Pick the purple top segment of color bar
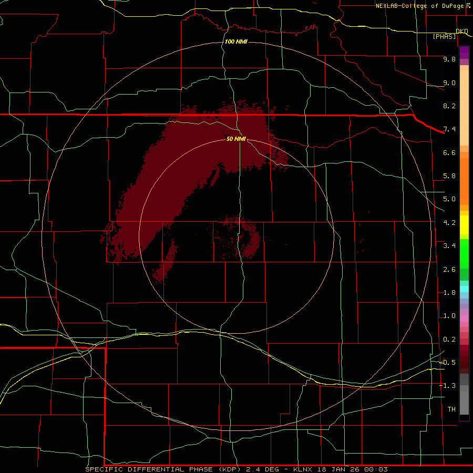473x473 pixels. [464, 53]
